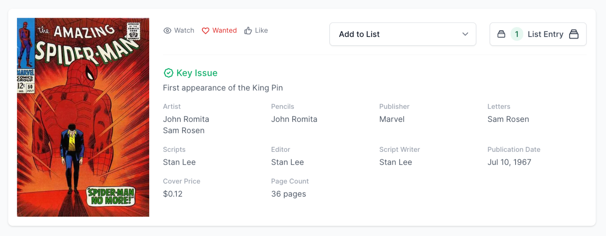Select Stan Lee under Editor

(287, 162)
